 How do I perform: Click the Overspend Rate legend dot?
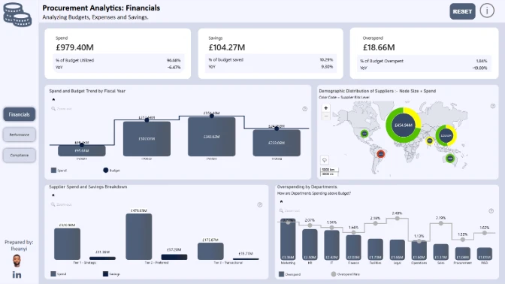tap(334, 274)
